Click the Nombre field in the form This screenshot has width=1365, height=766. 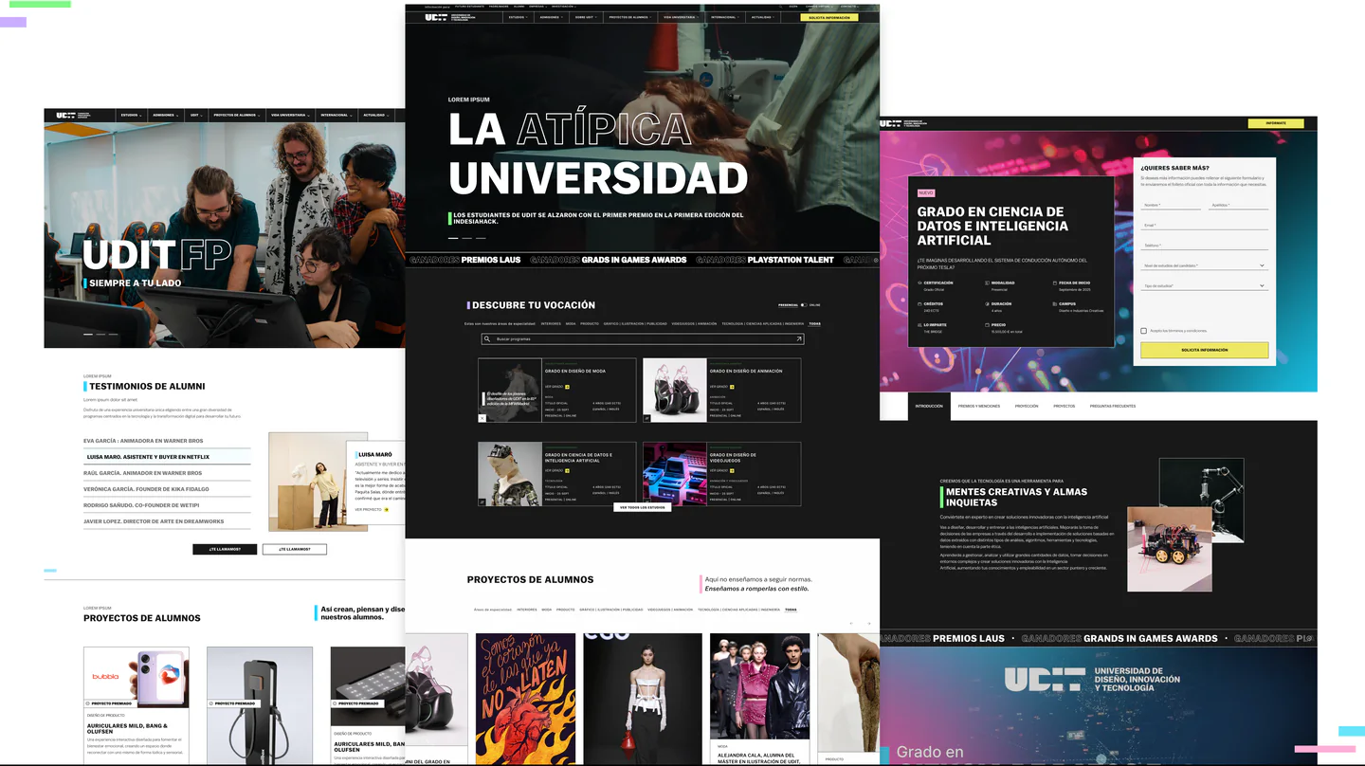click(x=1171, y=205)
